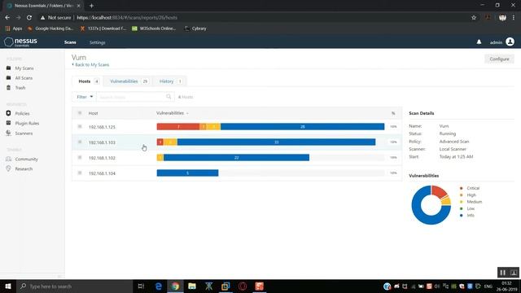Click the Policies shield icon
521x293 pixels.
click(x=9, y=113)
